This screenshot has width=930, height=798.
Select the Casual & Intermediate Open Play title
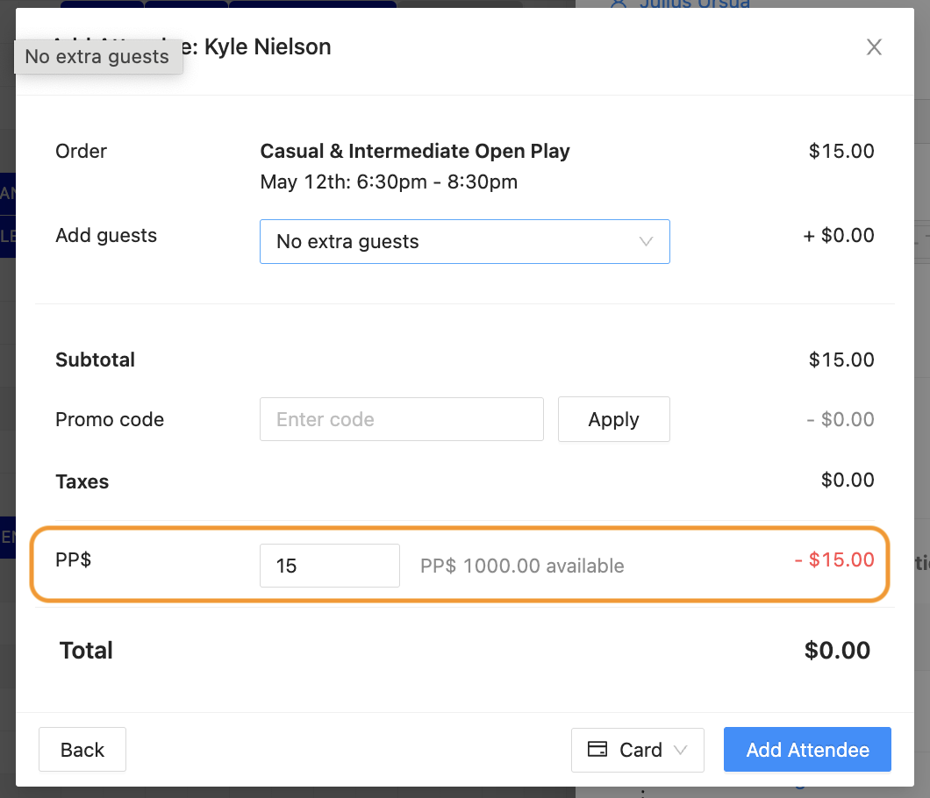[x=415, y=151]
